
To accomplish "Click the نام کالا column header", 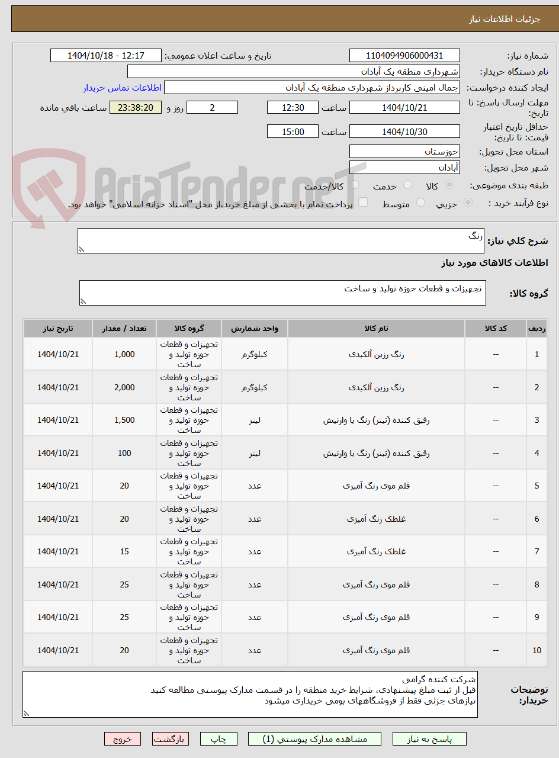I will (377, 328).
